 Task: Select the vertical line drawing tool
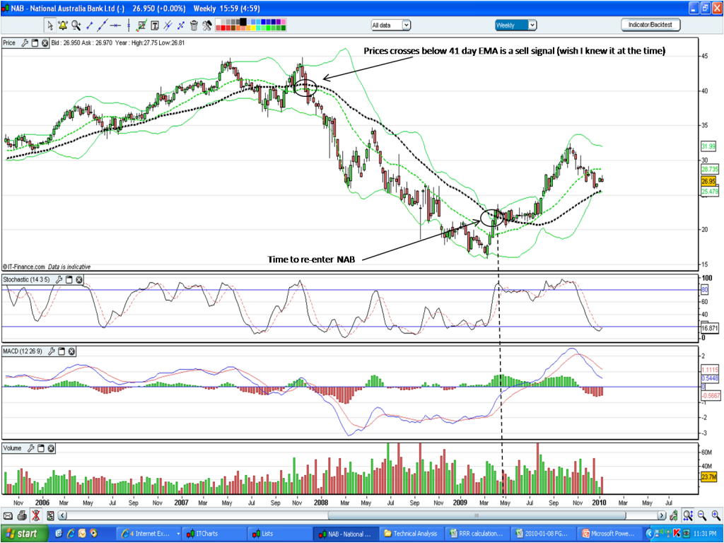tap(129, 25)
